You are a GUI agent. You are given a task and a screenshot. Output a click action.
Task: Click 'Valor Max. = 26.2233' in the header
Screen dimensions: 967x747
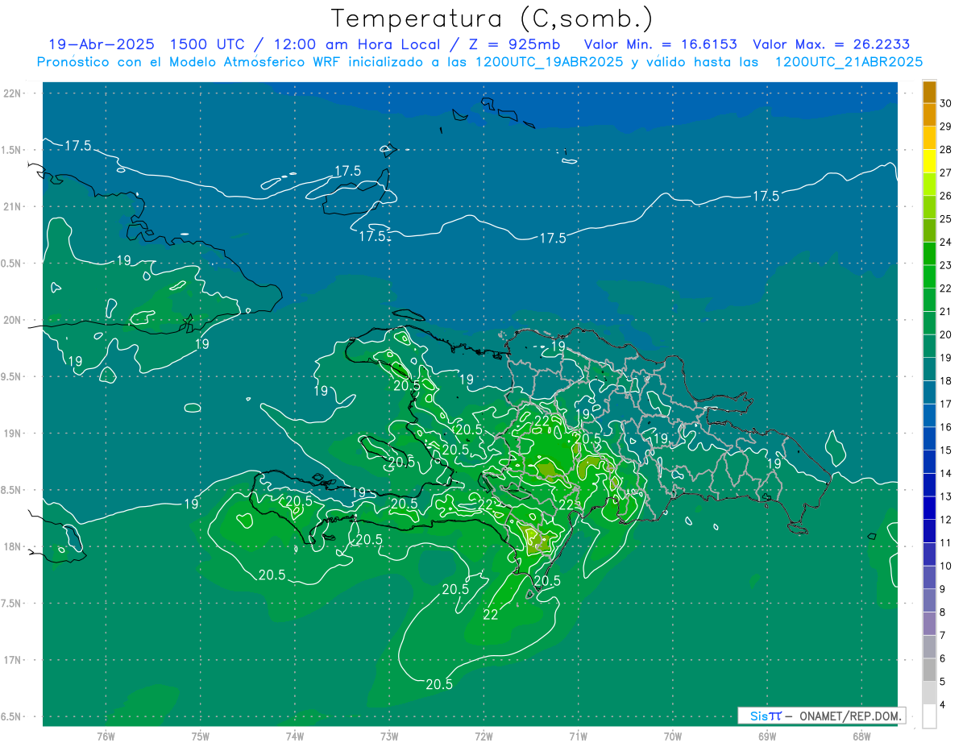pos(831,44)
